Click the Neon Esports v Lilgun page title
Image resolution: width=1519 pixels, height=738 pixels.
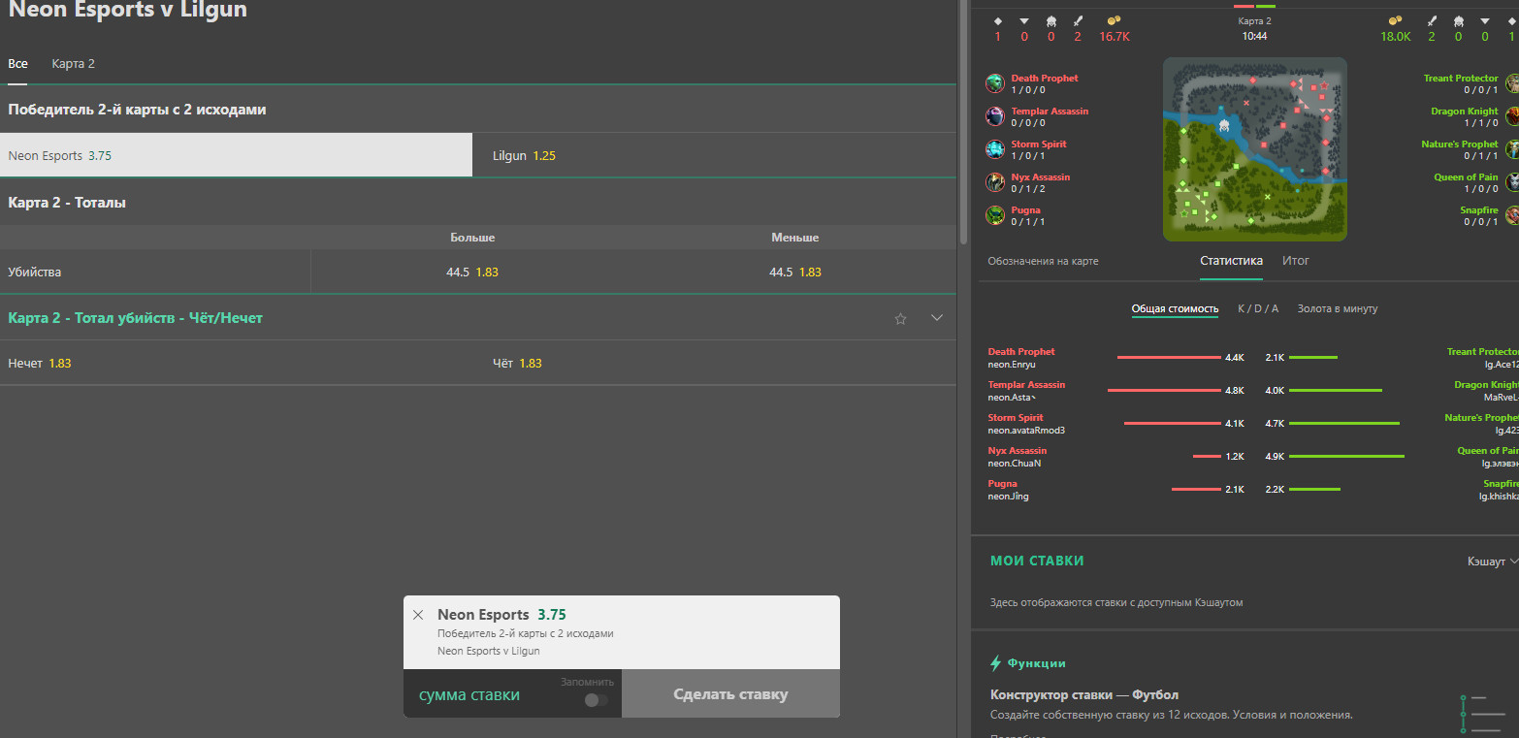128,11
